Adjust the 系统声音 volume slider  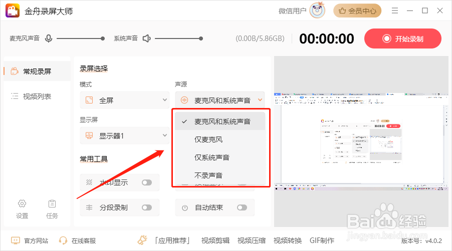click(179, 38)
